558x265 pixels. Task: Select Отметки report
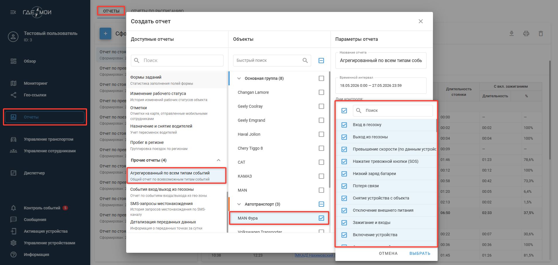(x=176, y=113)
